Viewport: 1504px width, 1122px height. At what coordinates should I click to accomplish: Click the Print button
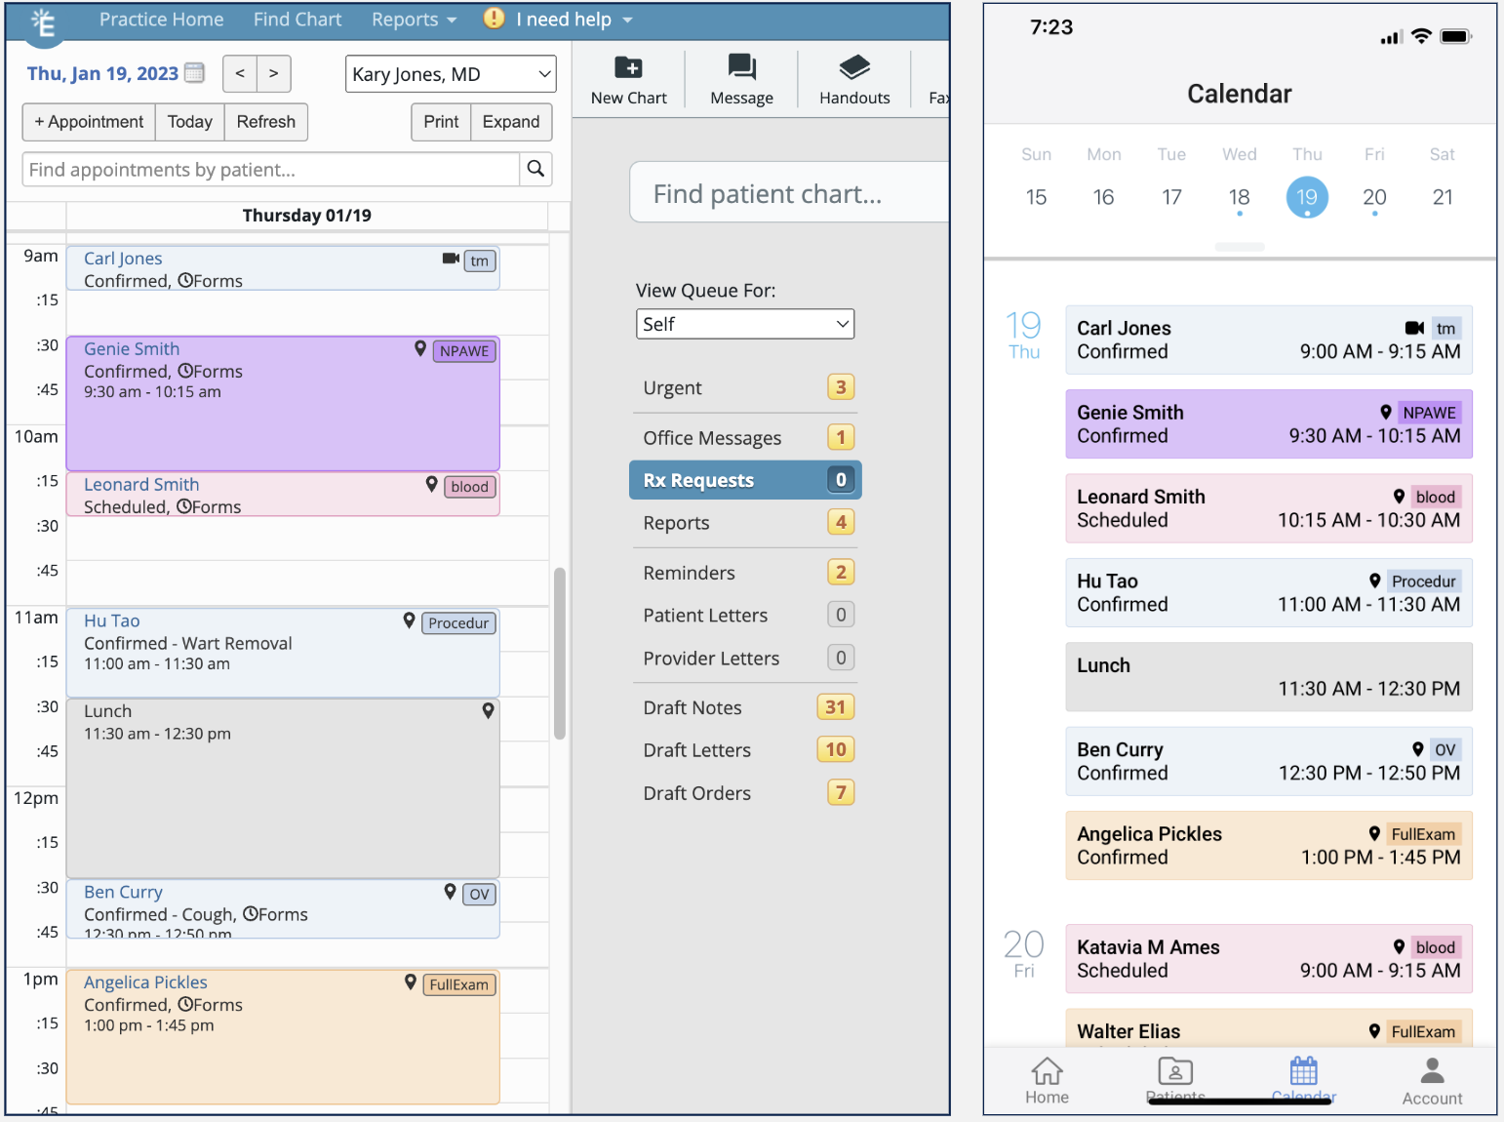(x=441, y=122)
